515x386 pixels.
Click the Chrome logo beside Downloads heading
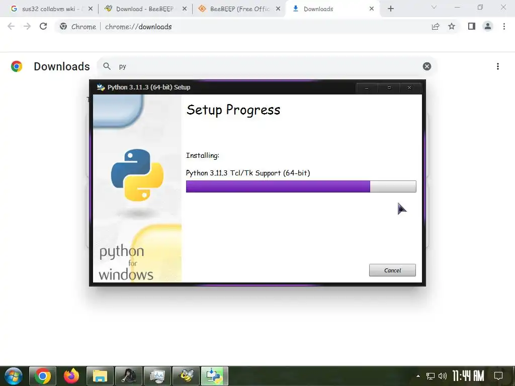tap(17, 66)
